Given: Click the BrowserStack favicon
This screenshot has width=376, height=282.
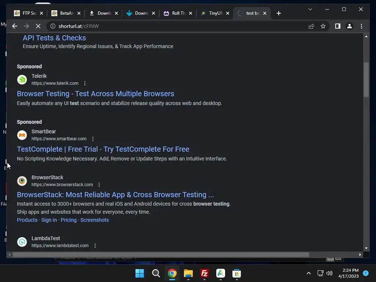Looking at the screenshot, I should [x=22, y=181].
